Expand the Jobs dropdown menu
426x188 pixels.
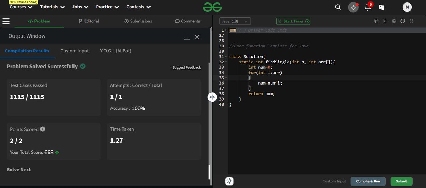80,7
